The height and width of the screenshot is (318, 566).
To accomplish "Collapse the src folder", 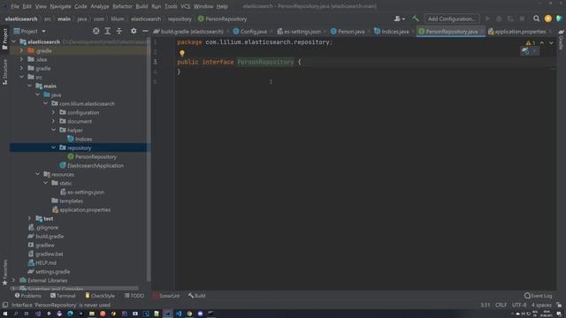I will (x=21, y=77).
